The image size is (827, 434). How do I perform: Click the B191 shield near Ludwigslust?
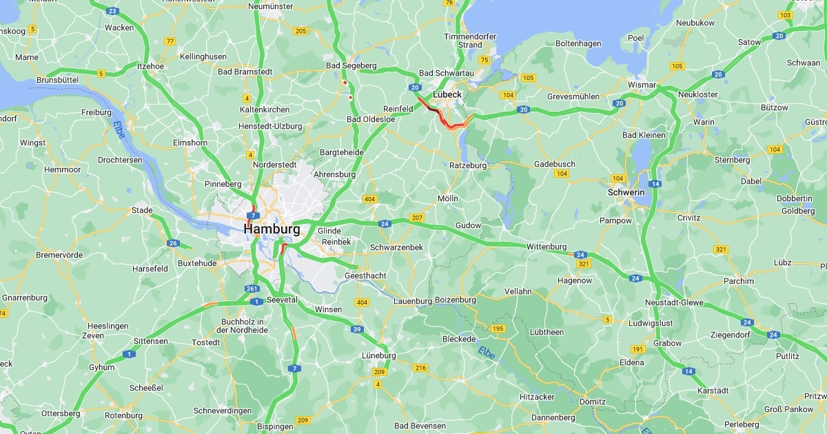(x=637, y=349)
